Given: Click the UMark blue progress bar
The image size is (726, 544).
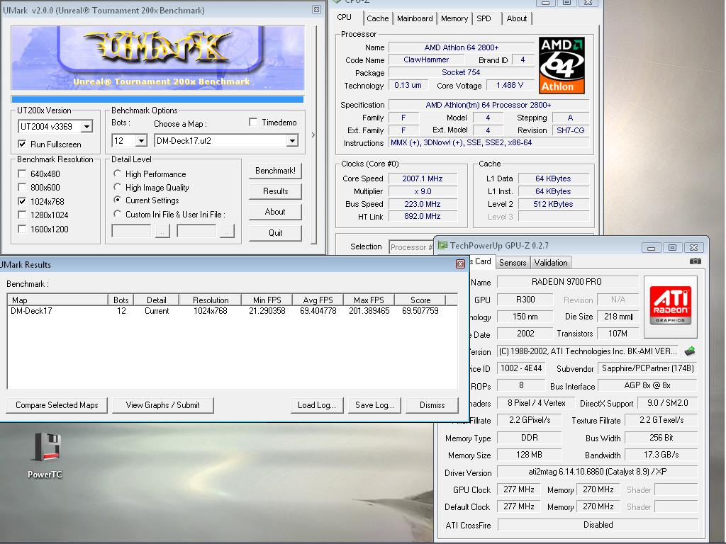Looking at the screenshot, I should pos(157,99).
